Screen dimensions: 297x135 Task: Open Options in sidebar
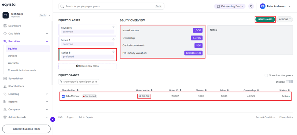[13, 56]
